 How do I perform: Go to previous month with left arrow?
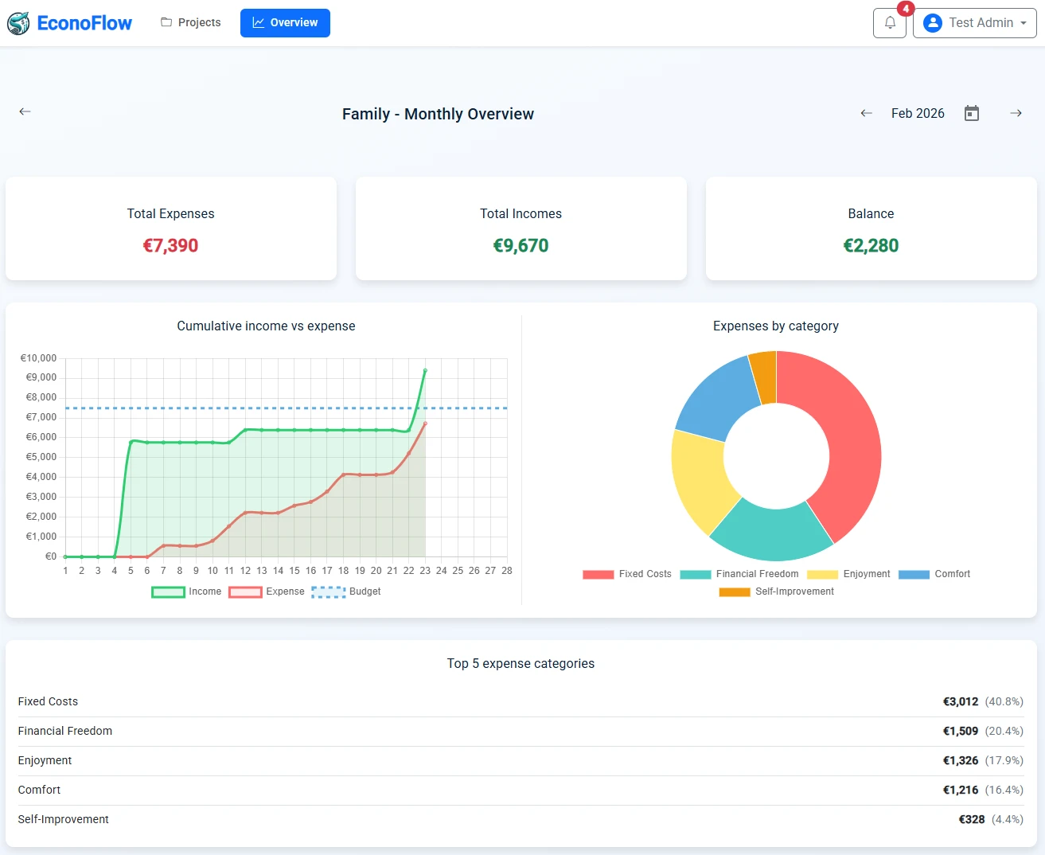click(x=865, y=113)
